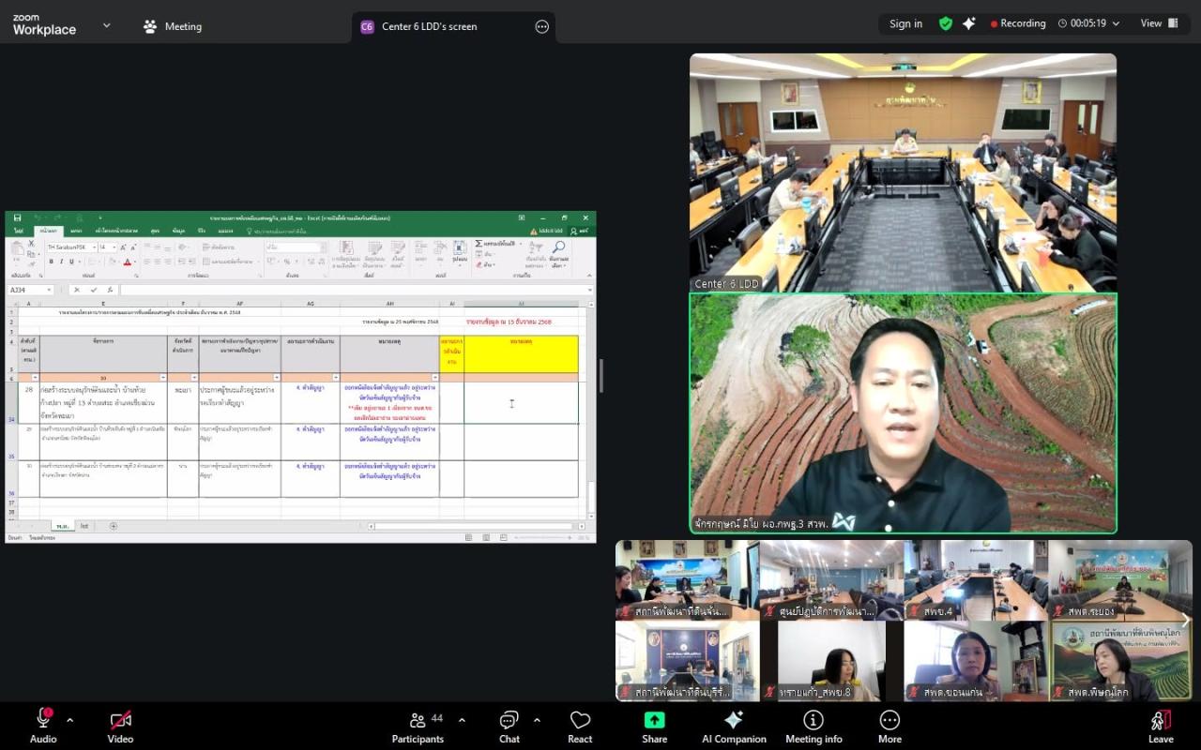Viewport: 1201px width, 750px height.
Task: Unmute using the Audio microphone icon
Action: click(43, 719)
